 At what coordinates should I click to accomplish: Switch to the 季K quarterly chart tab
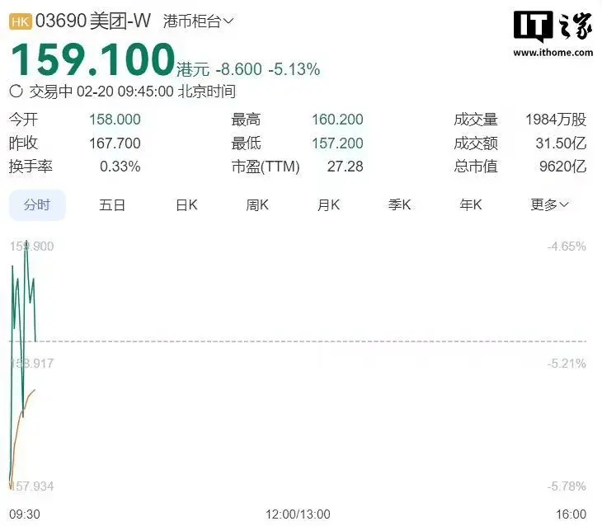400,204
